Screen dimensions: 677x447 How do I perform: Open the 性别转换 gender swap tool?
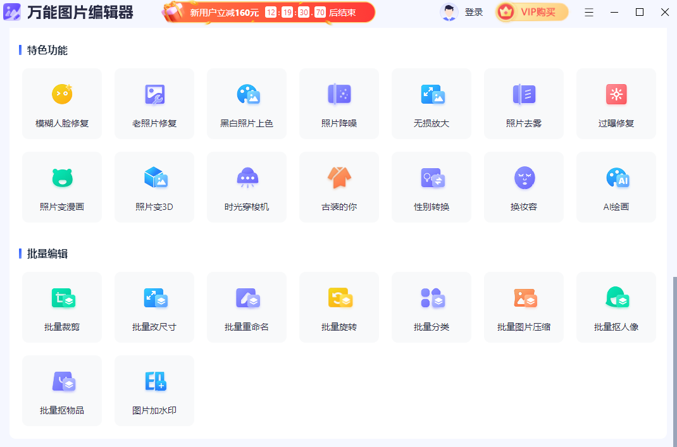pos(432,187)
